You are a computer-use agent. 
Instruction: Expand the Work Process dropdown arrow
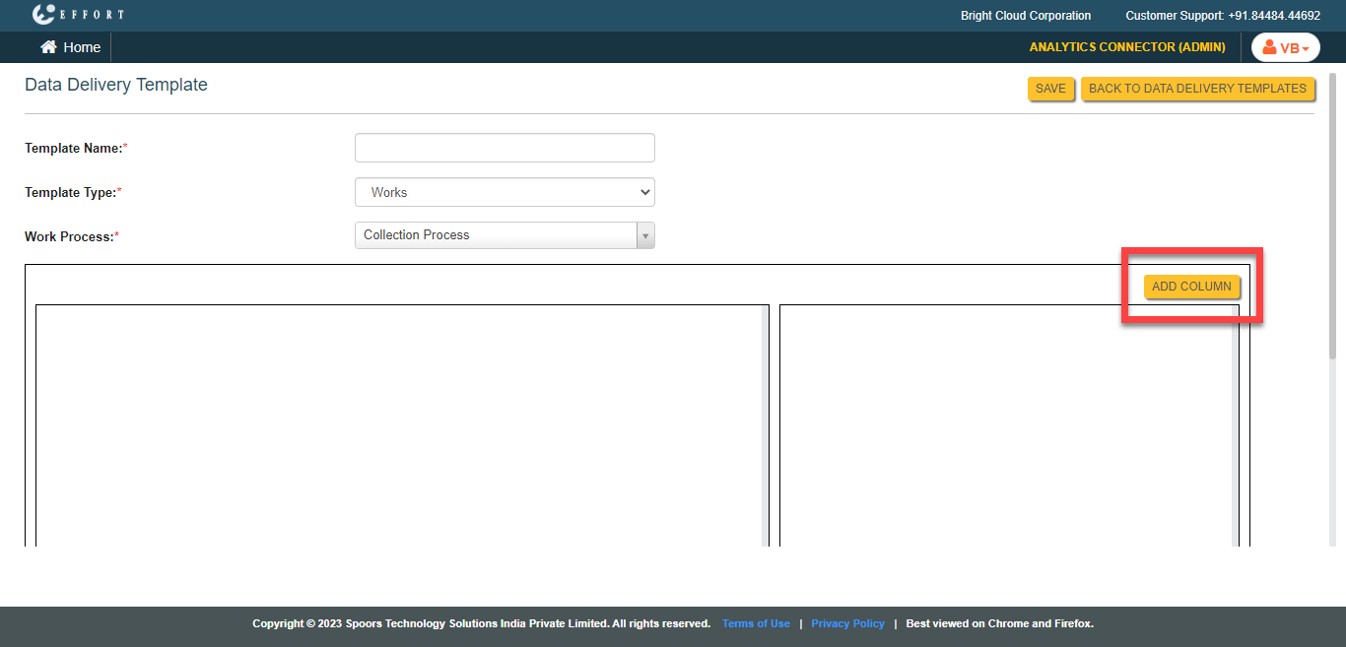[x=645, y=235]
